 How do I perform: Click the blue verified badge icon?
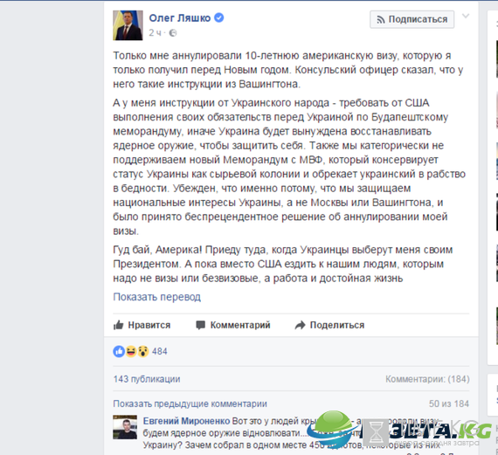[x=218, y=17]
